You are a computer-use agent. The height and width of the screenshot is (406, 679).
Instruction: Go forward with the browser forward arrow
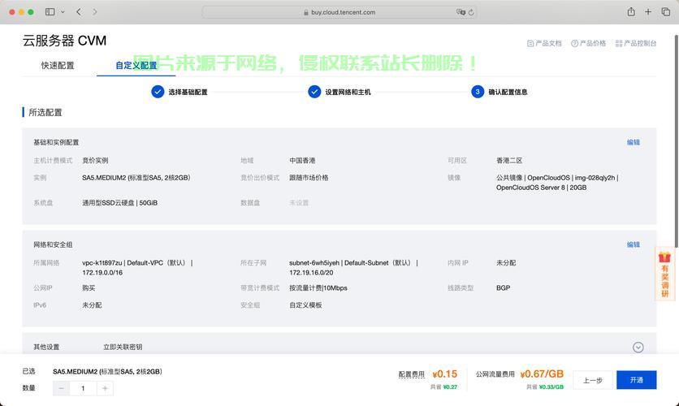point(95,12)
